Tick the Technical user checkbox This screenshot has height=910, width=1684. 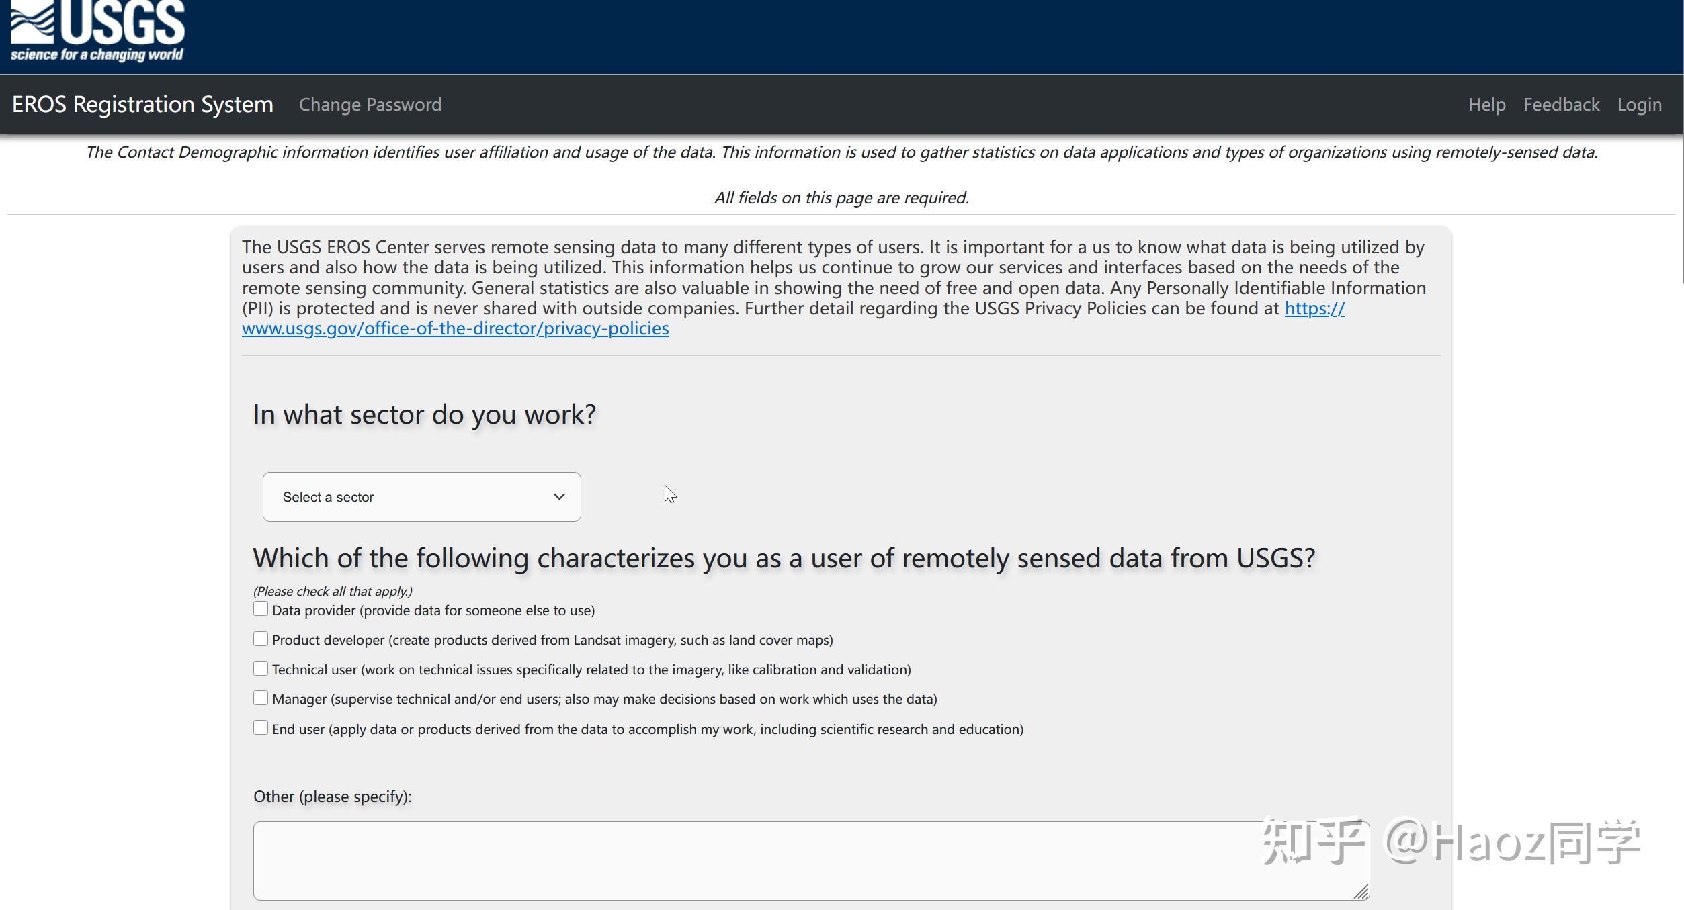click(261, 668)
